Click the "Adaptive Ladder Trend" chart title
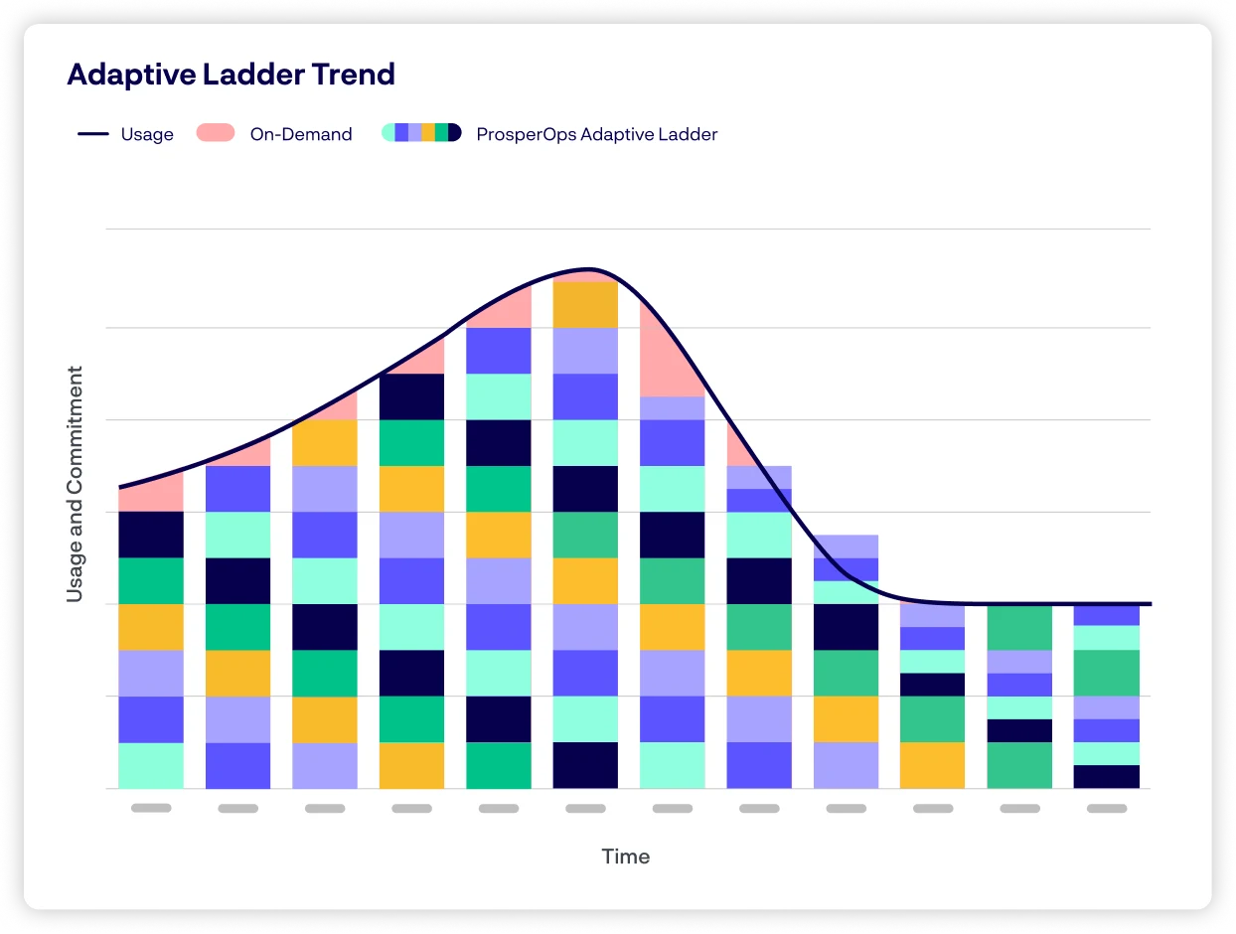 coord(231,75)
